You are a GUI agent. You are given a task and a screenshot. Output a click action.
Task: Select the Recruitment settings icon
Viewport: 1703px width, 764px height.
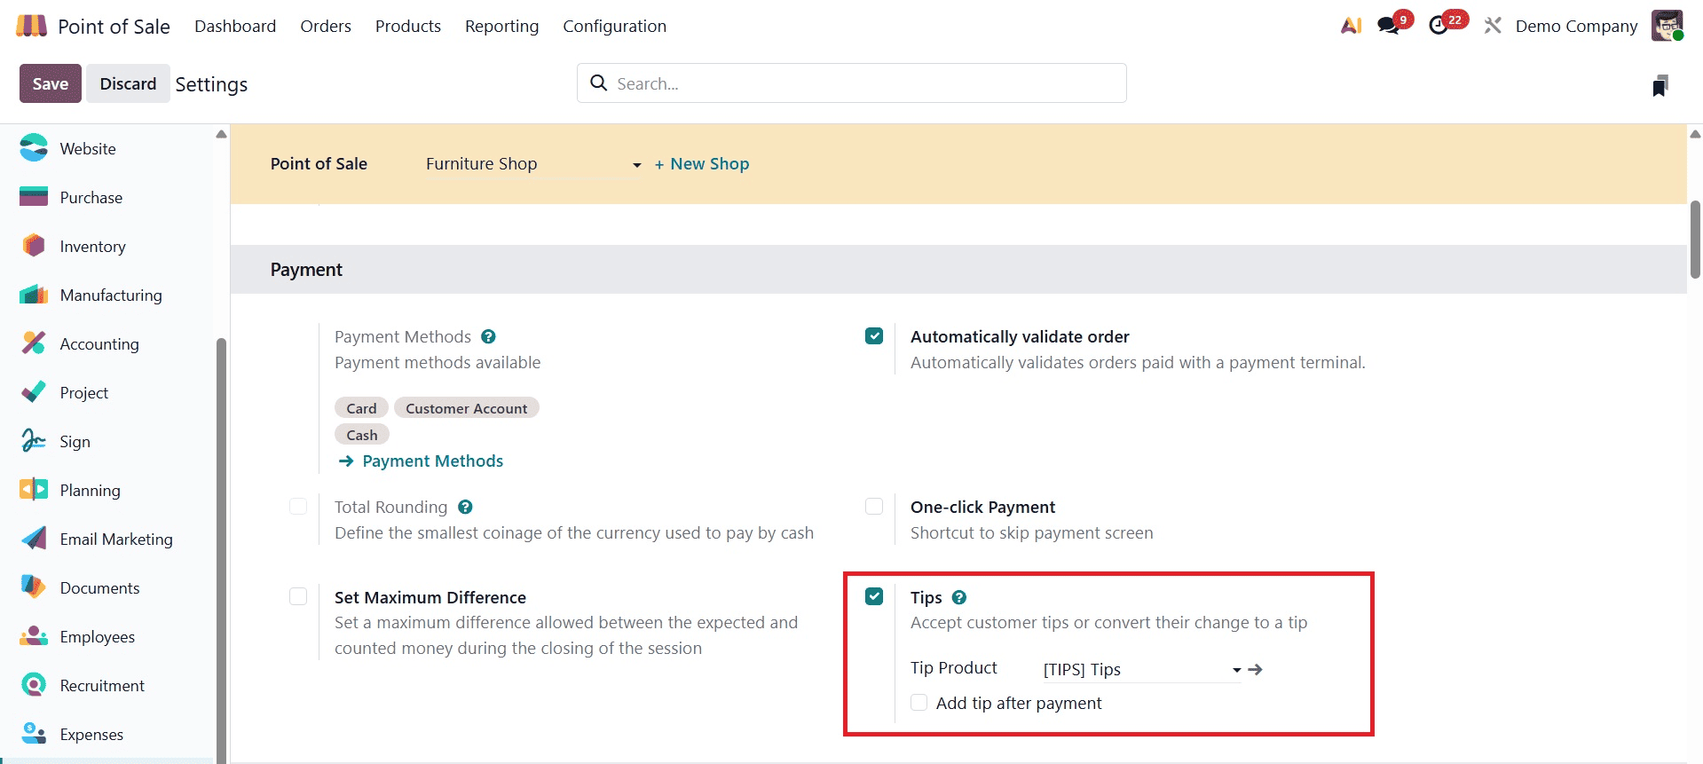tap(34, 685)
